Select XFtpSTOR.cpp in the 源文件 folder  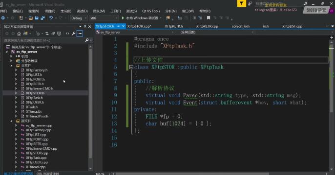point(37,153)
